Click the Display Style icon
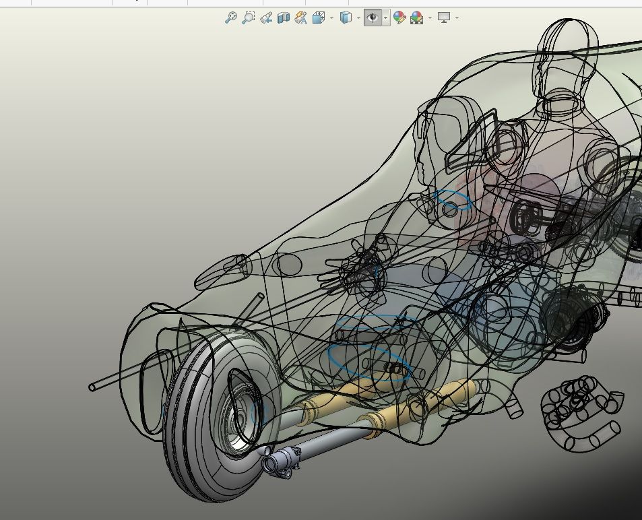 [x=345, y=18]
